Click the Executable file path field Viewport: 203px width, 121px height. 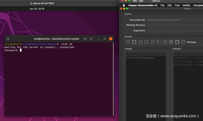point(175,20)
